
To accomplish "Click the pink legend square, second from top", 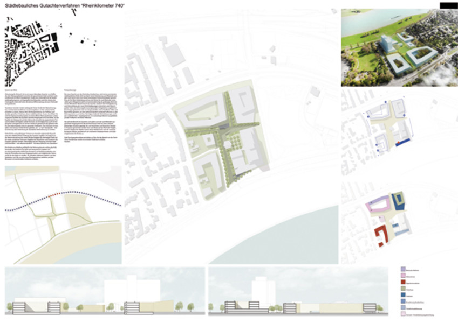I will [404, 276].
